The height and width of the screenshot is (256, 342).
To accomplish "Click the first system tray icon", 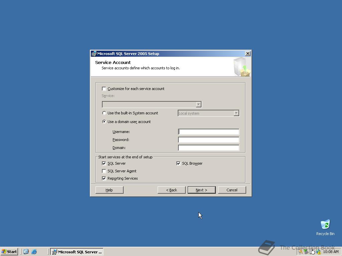I will [x=301, y=252].
